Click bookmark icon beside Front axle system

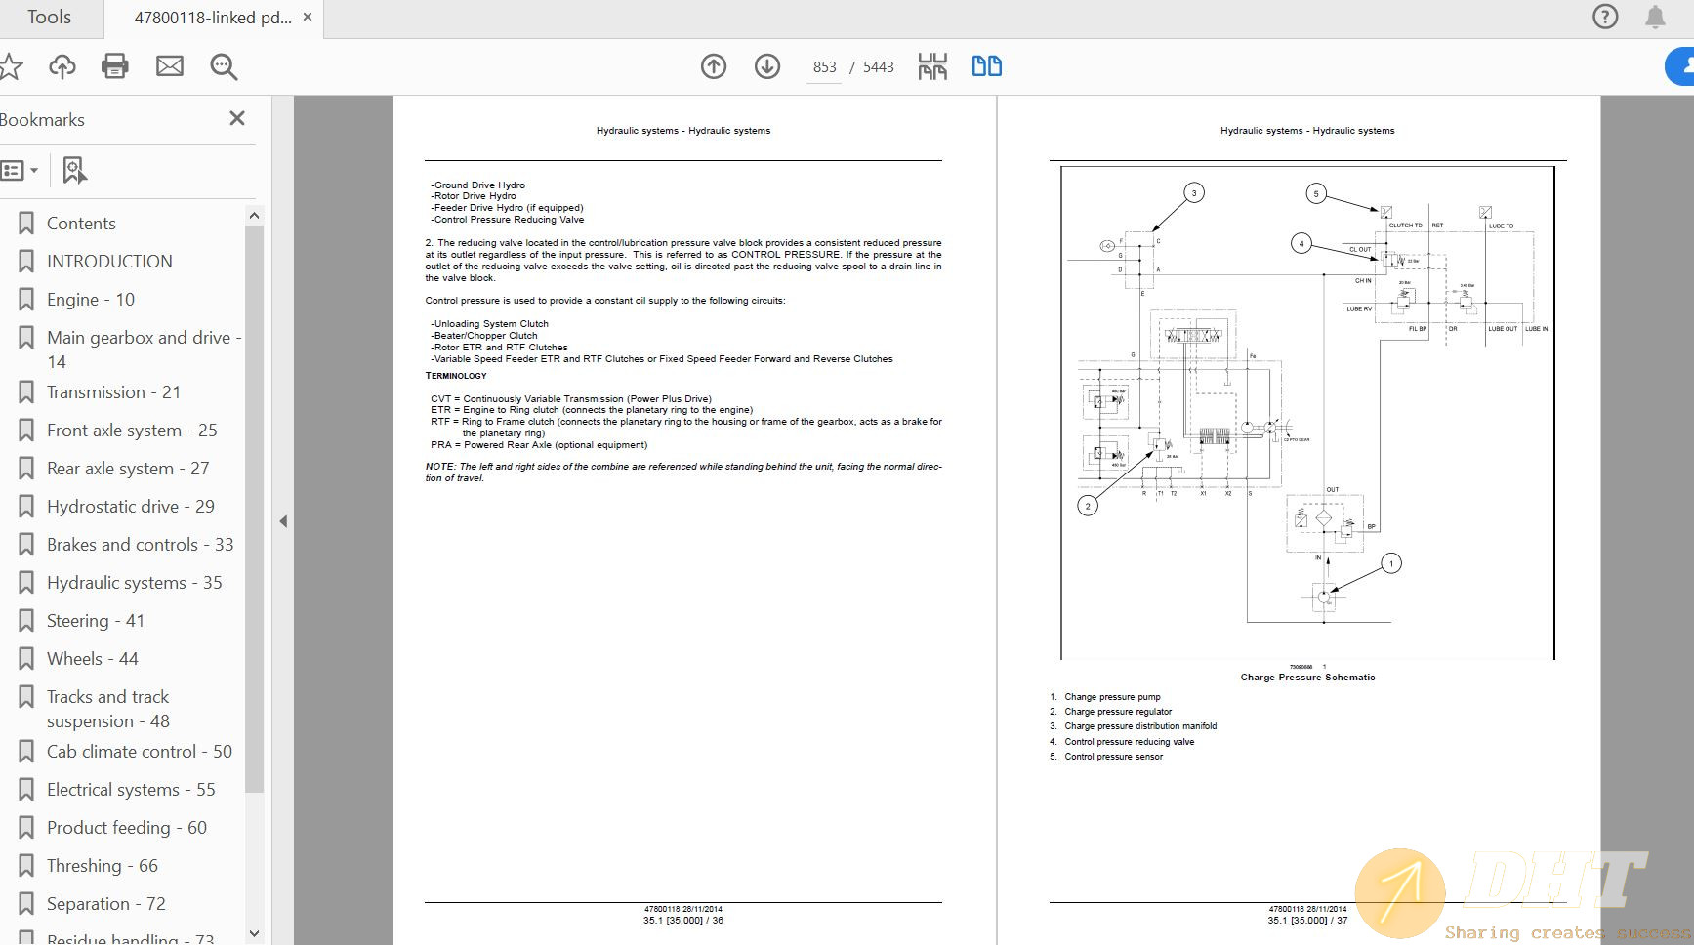[x=26, y=431]
